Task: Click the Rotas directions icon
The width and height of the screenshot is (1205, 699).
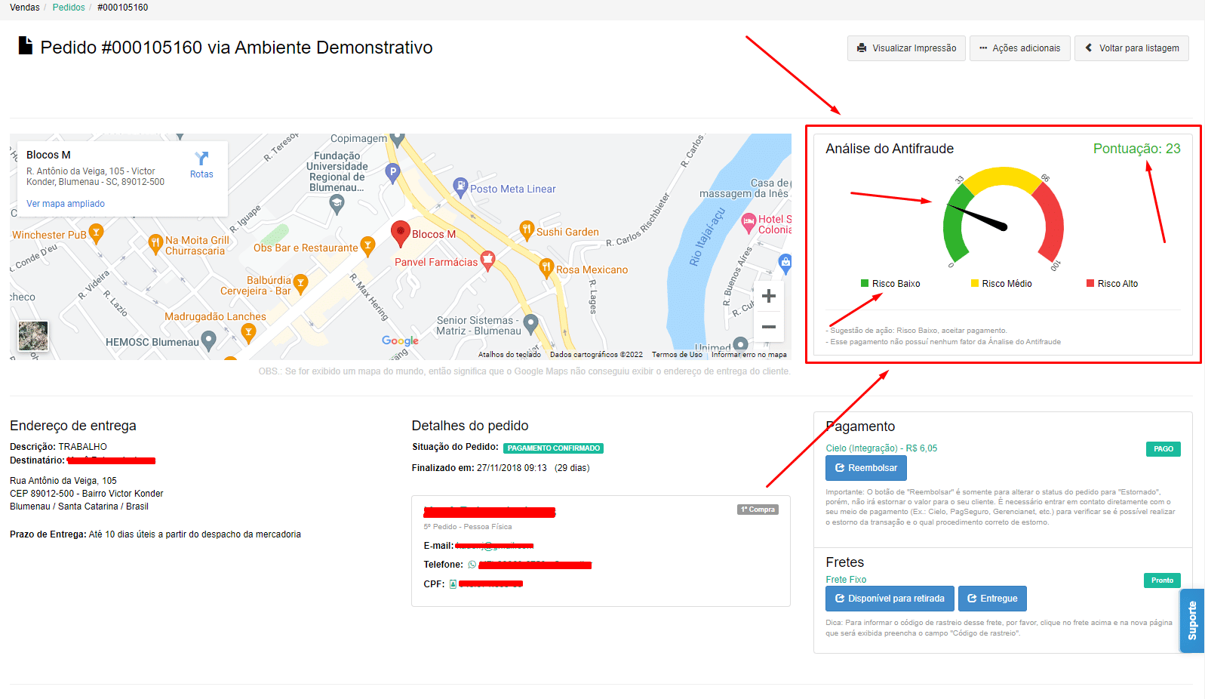Action: point(201,159)
